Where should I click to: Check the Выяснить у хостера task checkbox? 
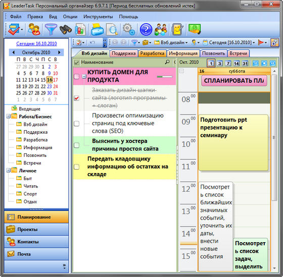tap(76, 145)
